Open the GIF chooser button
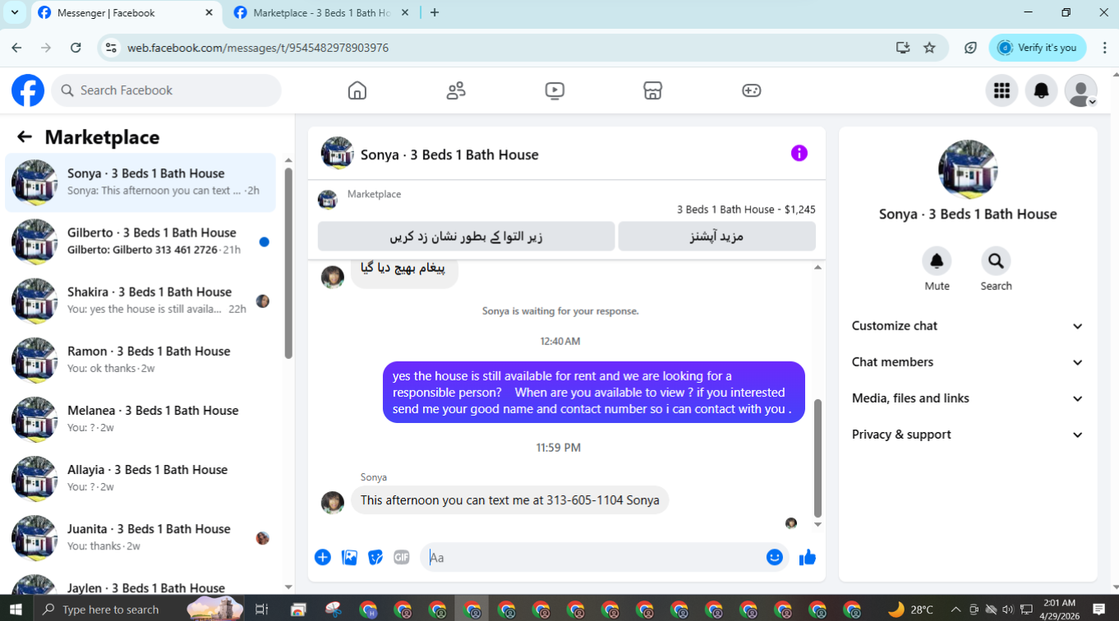 point(402,557)
